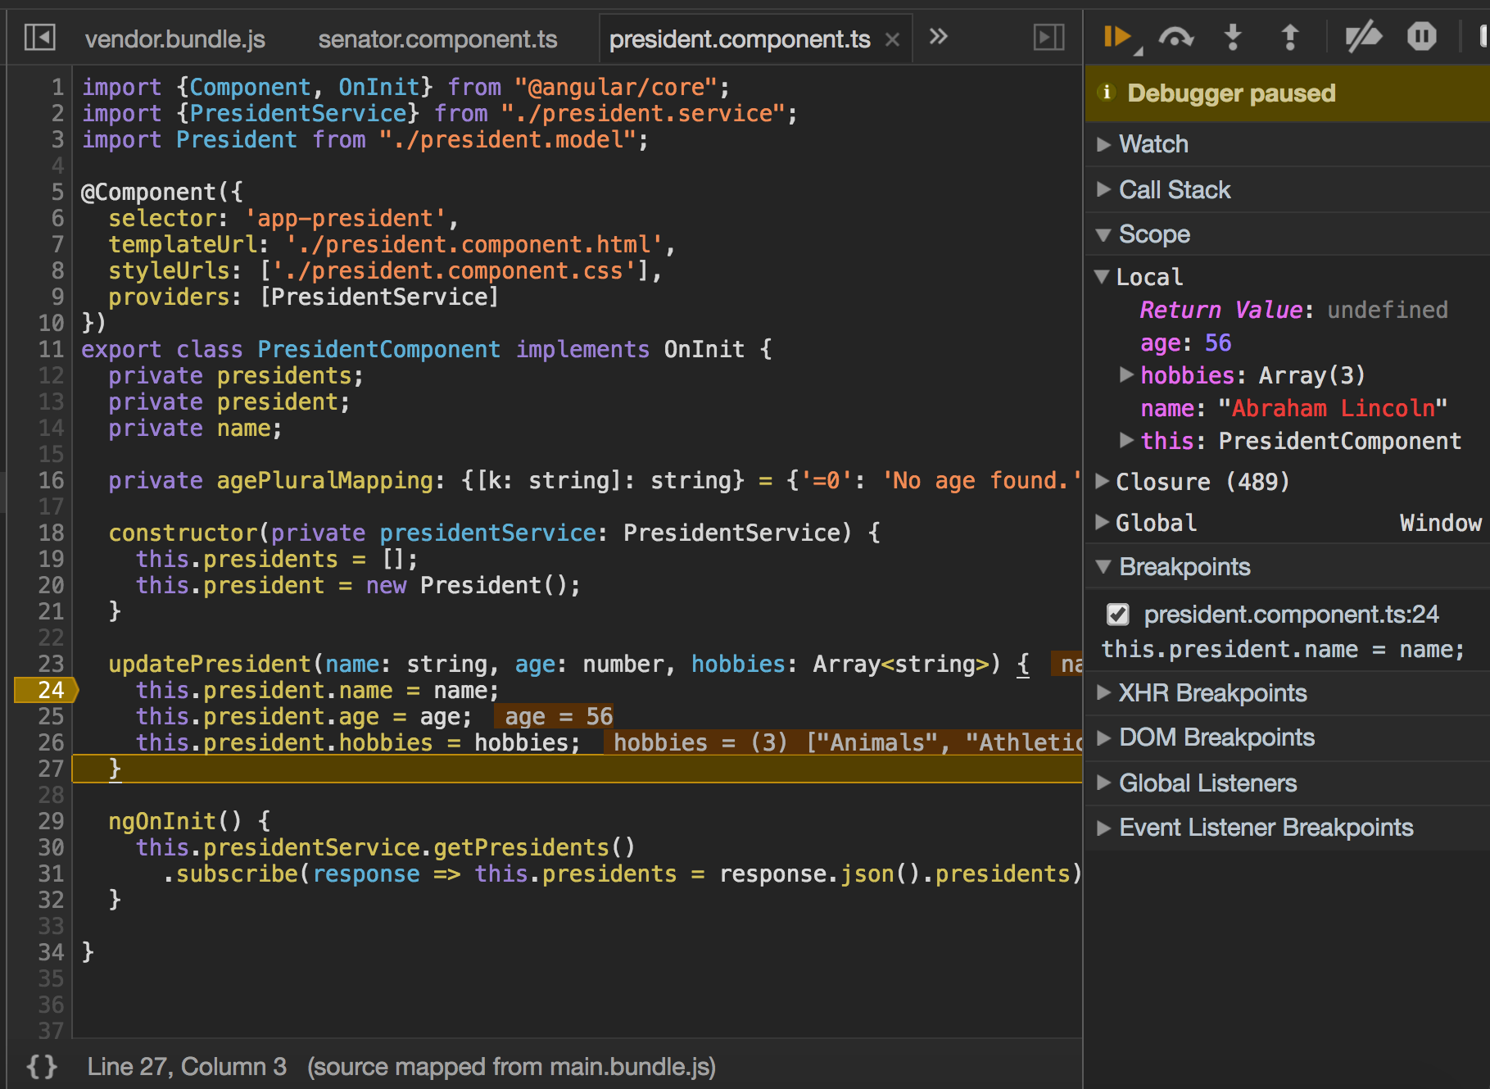Deactivate all breakpoints
Screen dimensions: 1490x1089
(x=1363, y=37)
